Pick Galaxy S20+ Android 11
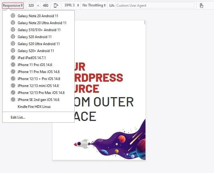The height and width of the screenshot is (173, 214). click(39, 51)
